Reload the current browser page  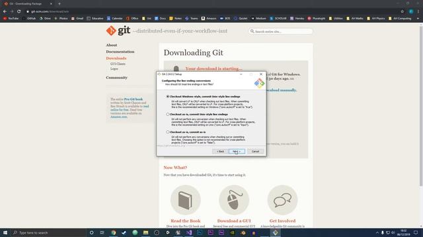pyautogui.click(x=19, y=12)
